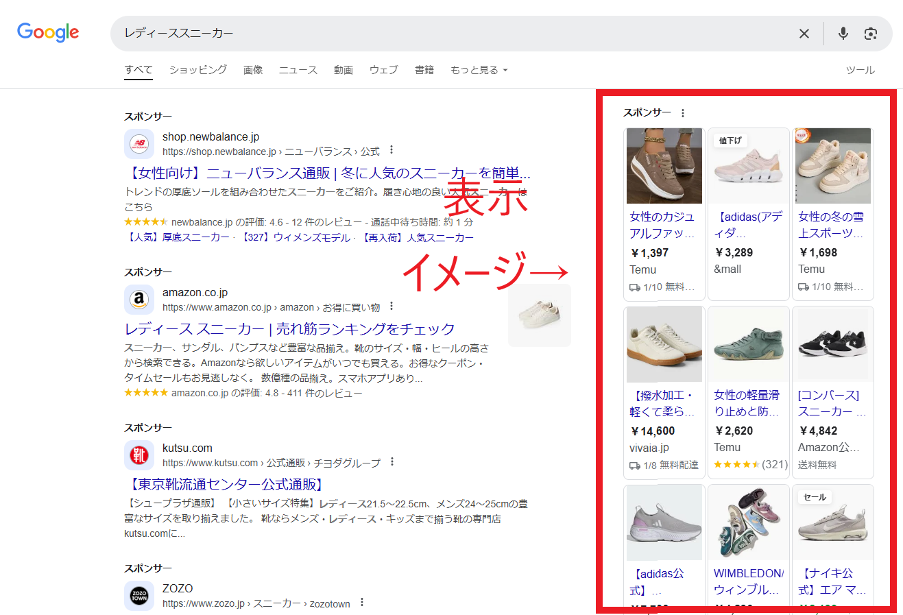Click the ¥2,620 price
The width and height of the screenshot is (903, 615).
pos(734,431)
